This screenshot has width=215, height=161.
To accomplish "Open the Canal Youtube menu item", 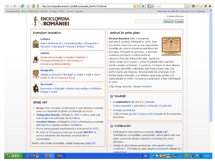I will pyautogui.click(x=75, y=11).
